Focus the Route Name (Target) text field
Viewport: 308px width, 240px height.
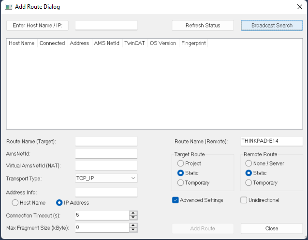pyautogui.click(x=106, y=141)
